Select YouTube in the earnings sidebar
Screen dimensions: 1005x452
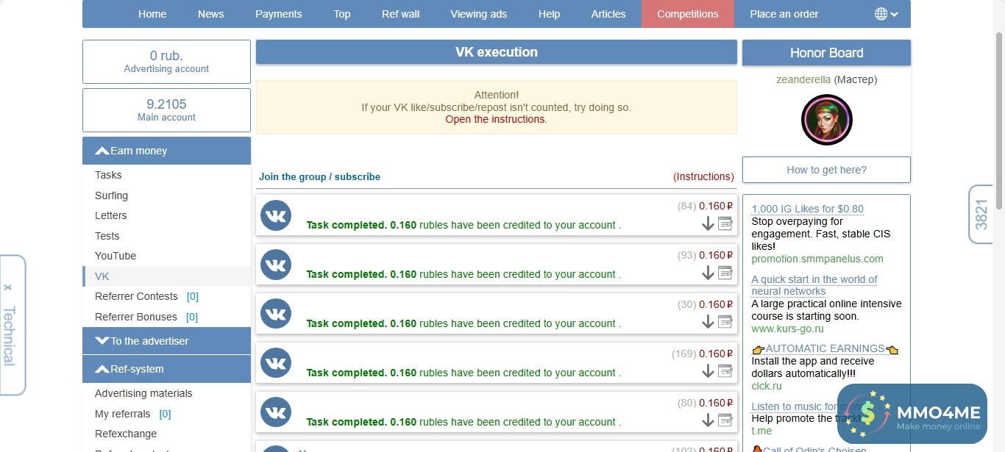click(x=115, y=256)
